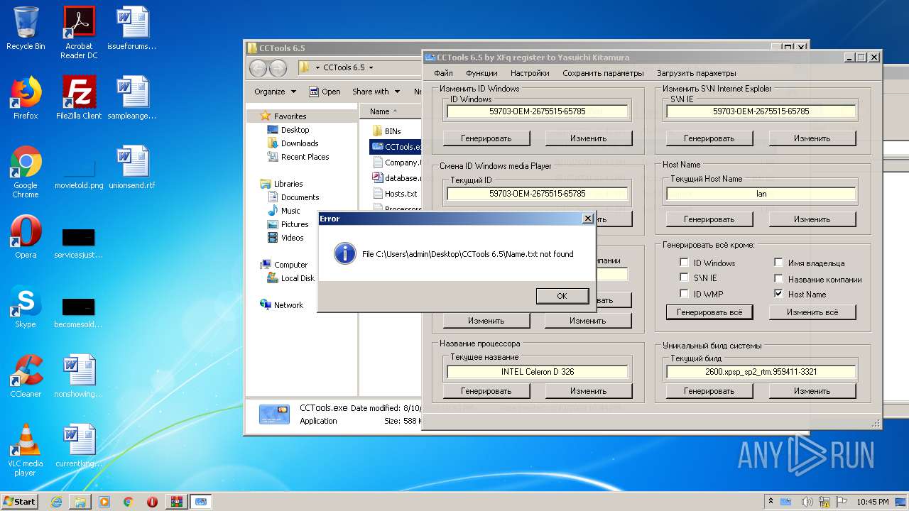Click OK in the Error dialog
909x511 pixels.
click(x=562, y=296)
